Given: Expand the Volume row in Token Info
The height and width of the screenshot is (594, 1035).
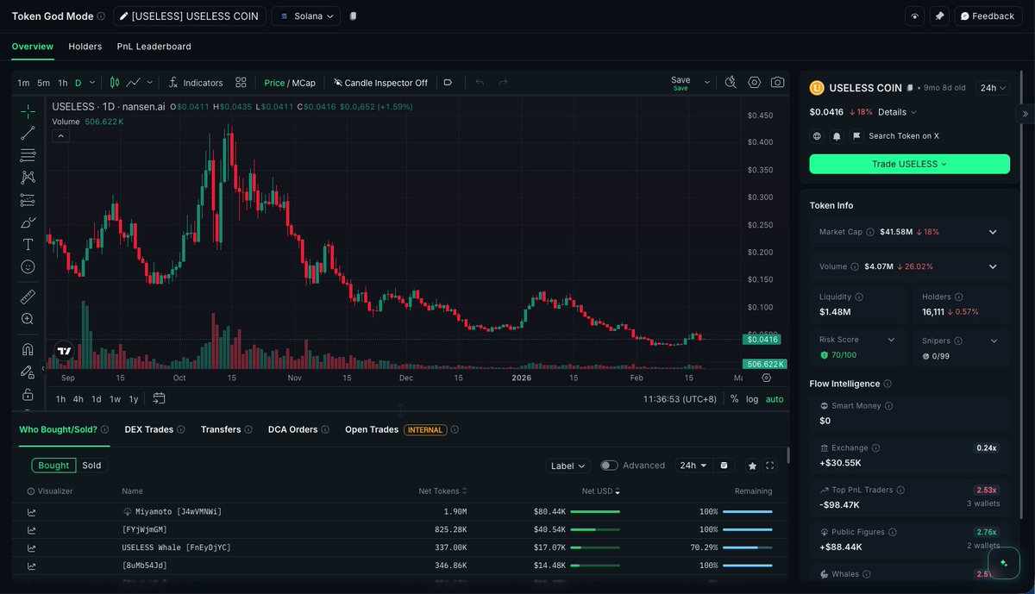Looking at the screenshot, I should [x=993, y=266].
